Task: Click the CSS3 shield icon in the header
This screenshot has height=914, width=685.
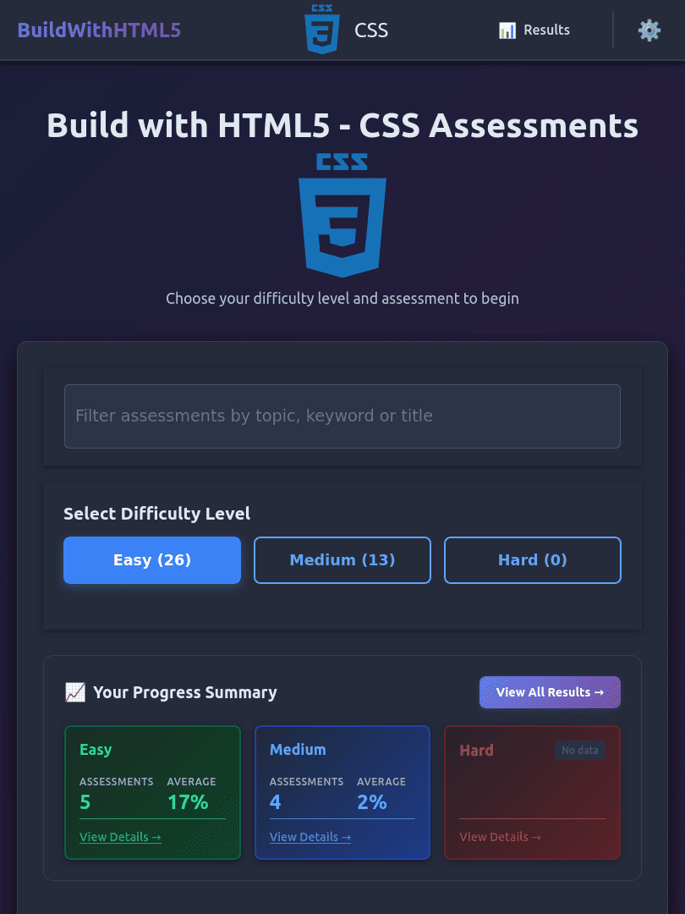Action: pos(321,30)
